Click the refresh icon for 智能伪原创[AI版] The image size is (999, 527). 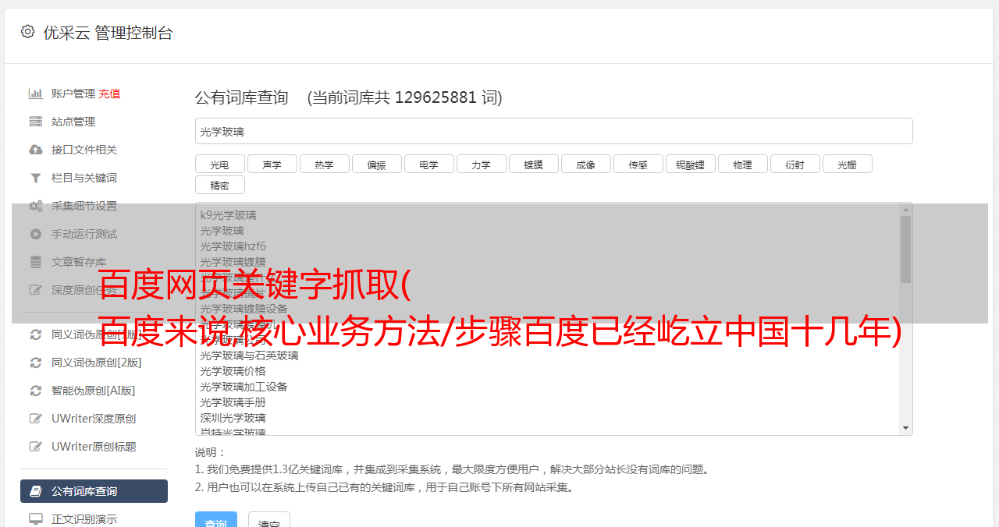[x=35, y=391]
